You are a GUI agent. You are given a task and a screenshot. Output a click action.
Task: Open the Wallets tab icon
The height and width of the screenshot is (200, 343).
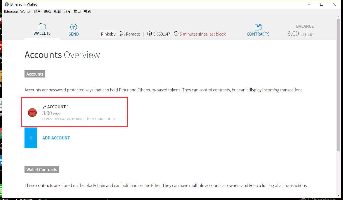(42, 26)
